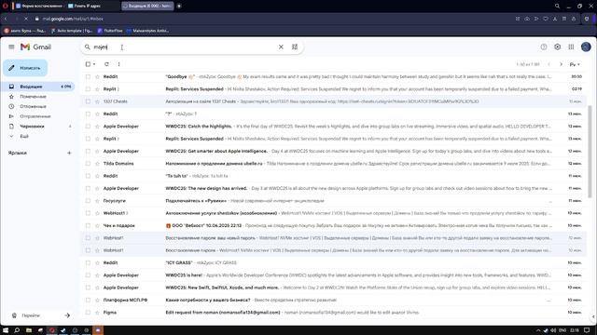The image size is (597, 335).
Task: Add a new label with plus icon
Action: 69,153
